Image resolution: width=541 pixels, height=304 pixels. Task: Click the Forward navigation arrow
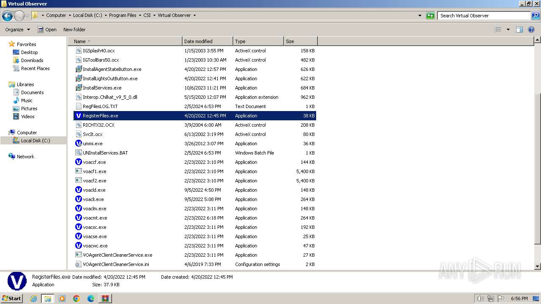[19, 16]
